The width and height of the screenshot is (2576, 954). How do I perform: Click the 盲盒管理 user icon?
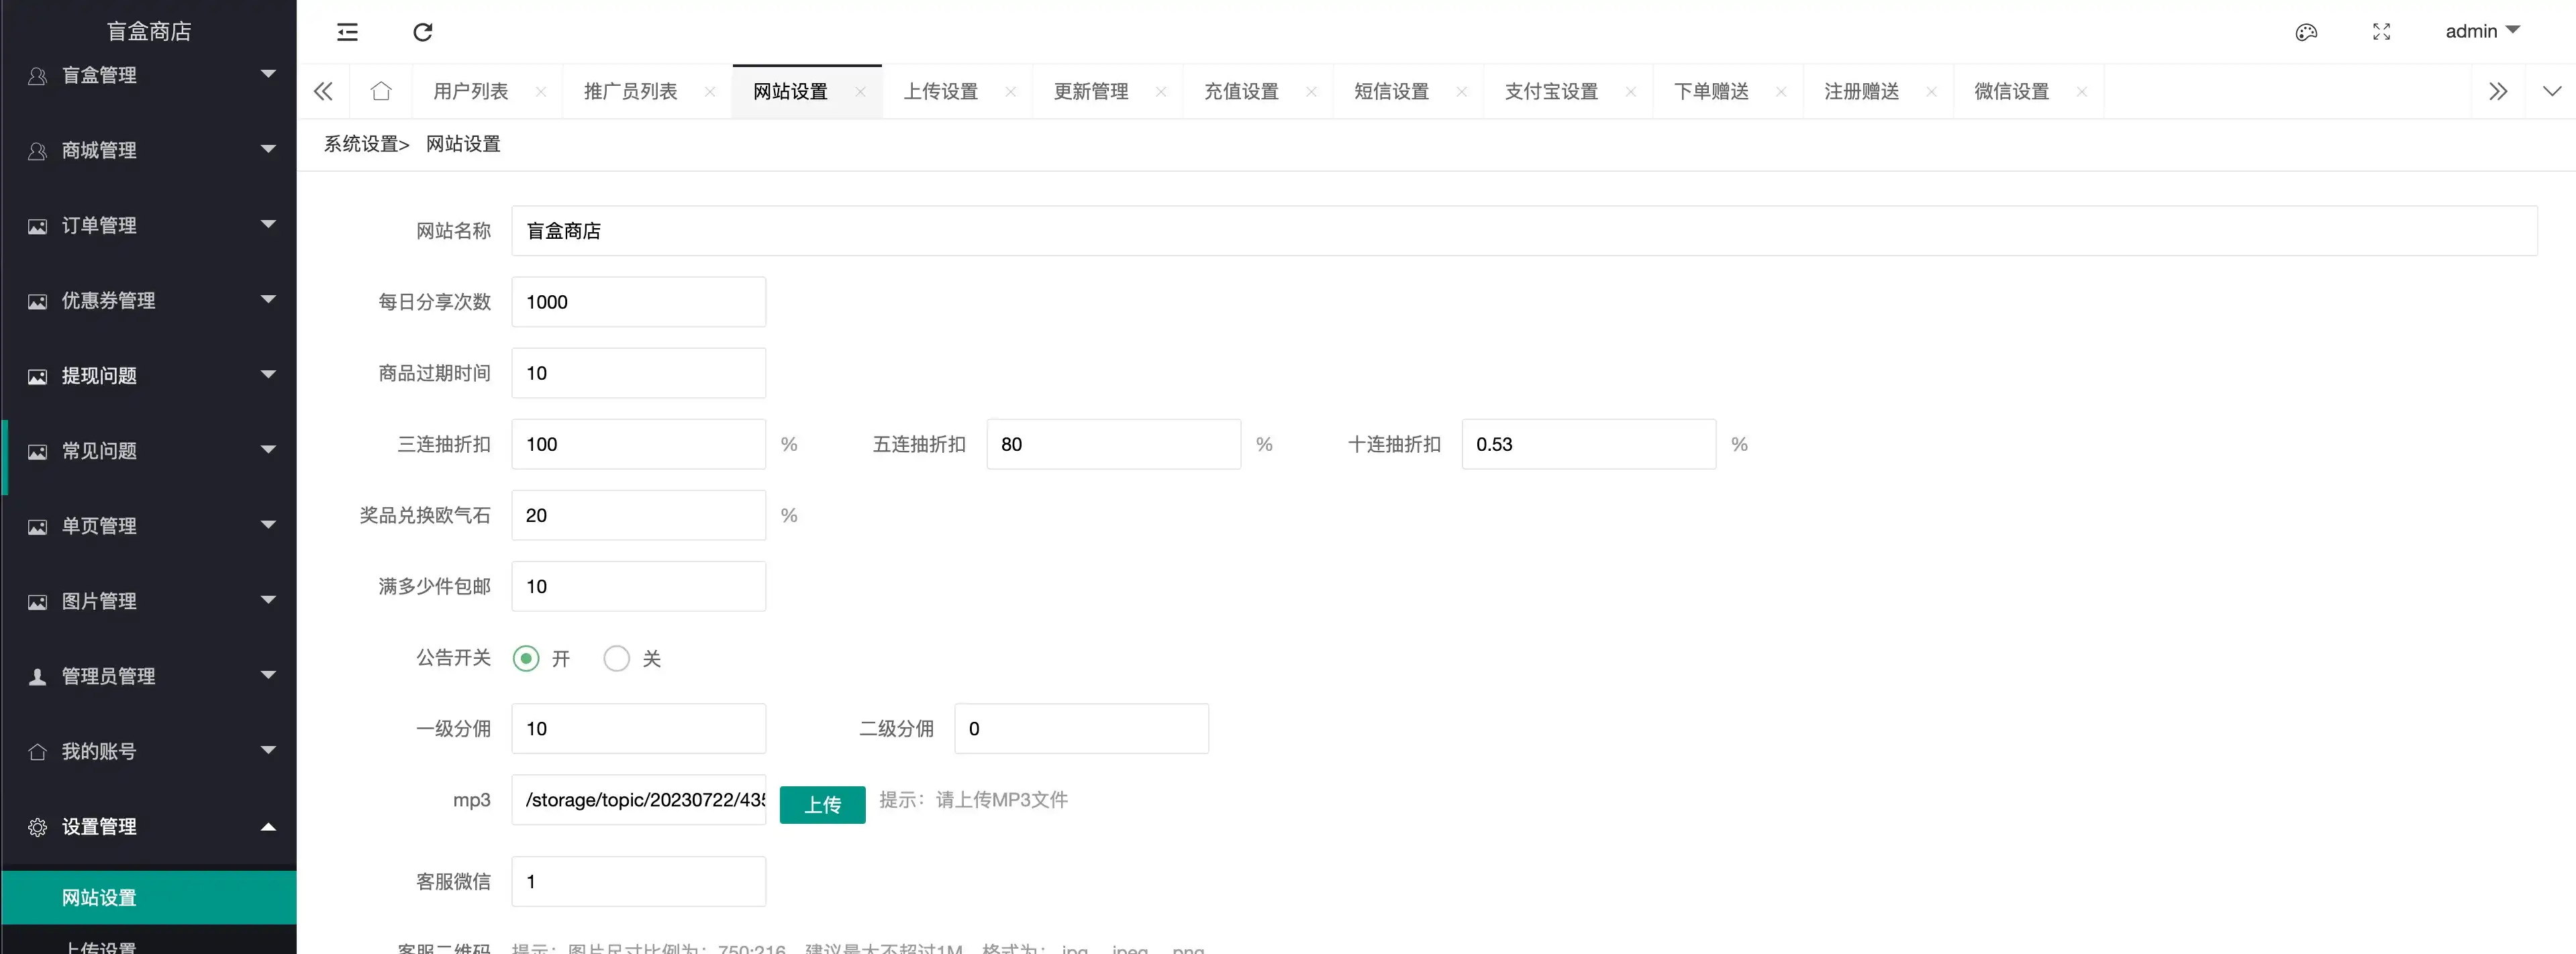point(37,75)
